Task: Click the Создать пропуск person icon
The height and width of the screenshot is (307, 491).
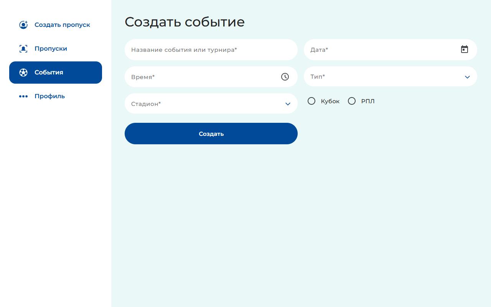Action: (x=23, y=25)
